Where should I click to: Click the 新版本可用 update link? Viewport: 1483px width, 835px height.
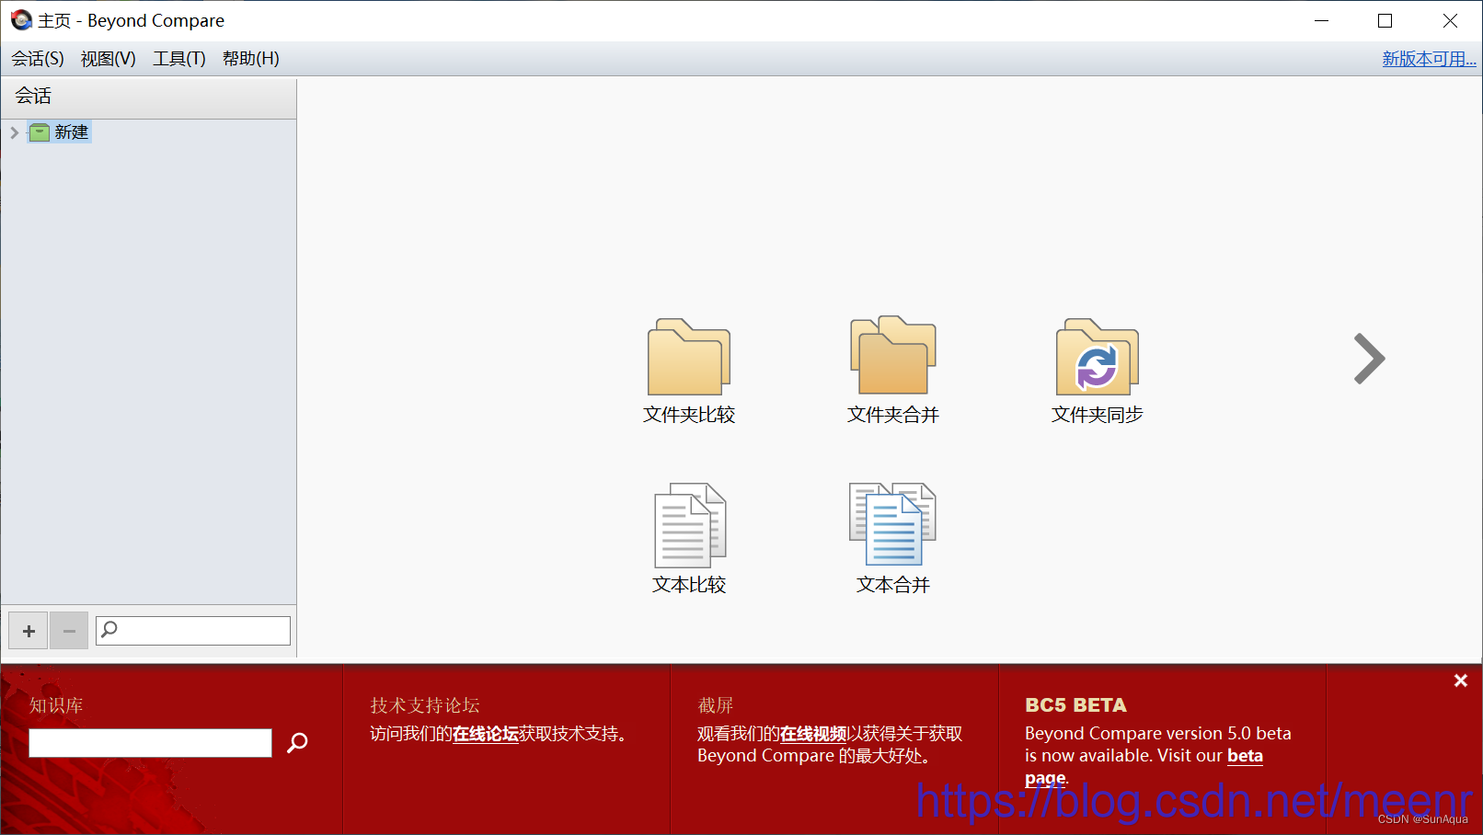click(x=1428, y=58)
